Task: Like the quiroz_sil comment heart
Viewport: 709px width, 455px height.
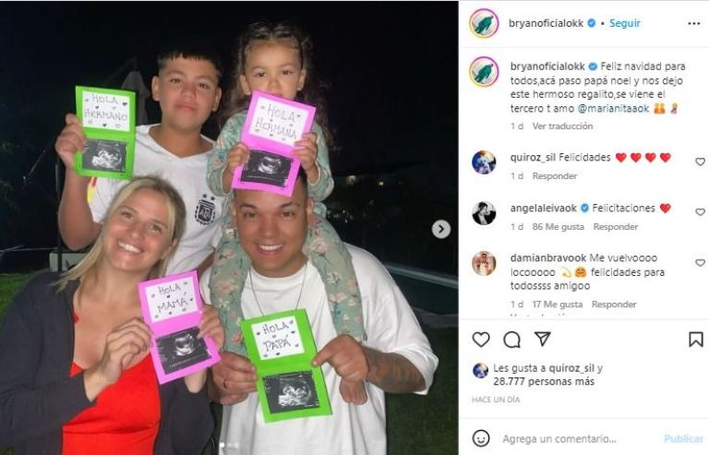Action: 700,162
